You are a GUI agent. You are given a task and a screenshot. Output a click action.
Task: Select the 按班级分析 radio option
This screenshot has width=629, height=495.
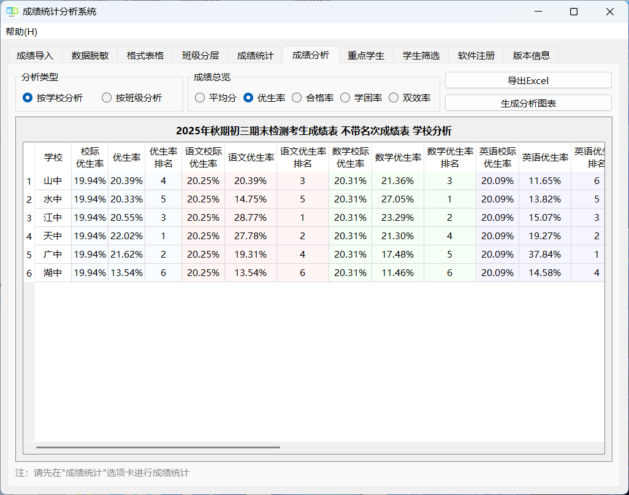(x=107, y=97)
